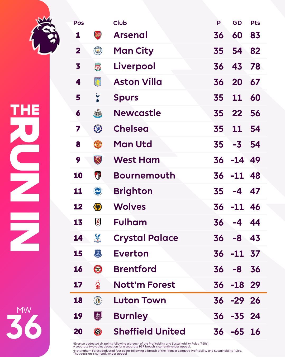285x357 pixels.
Task: Click the Premier League lion logo
Action: point(45,35)
